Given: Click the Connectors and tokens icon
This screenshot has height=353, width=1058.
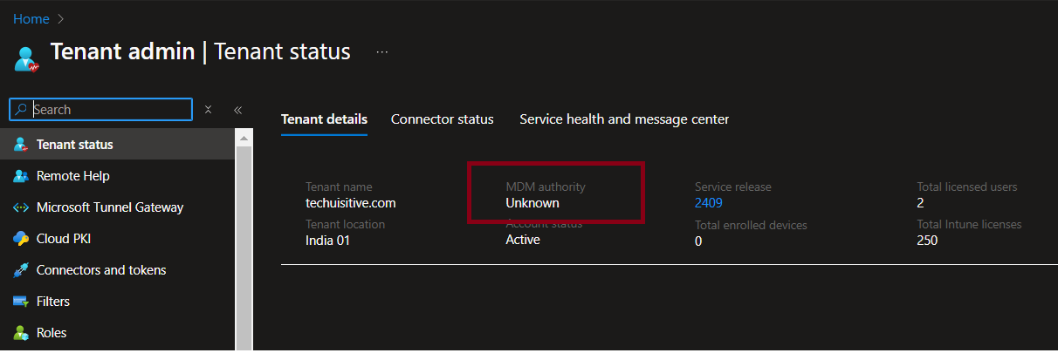Looking at the screenshot, I should tap(21, 270).
